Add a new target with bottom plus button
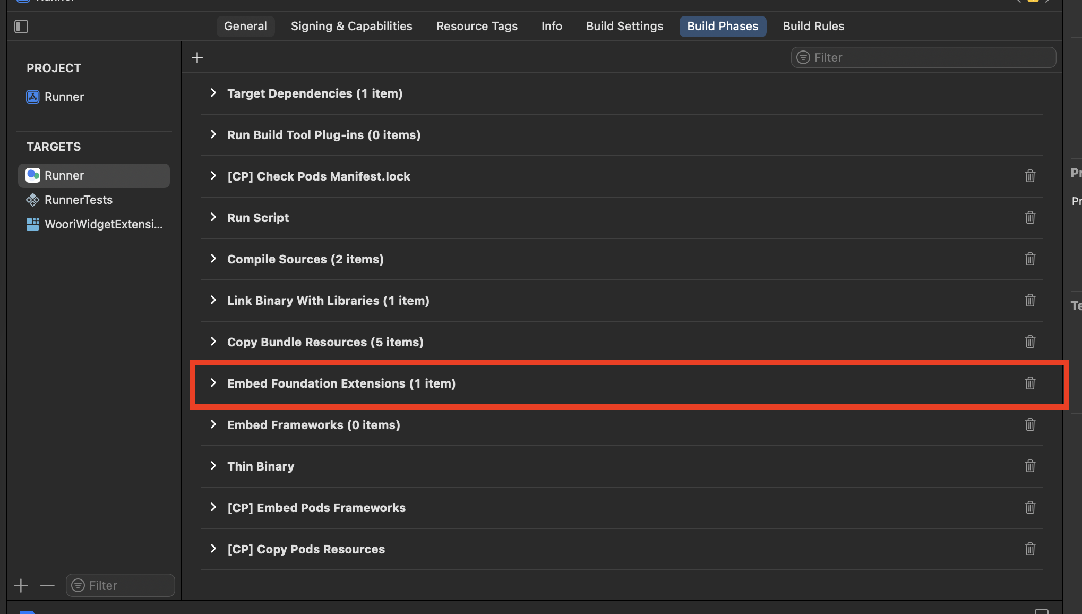 click(21, 585)
